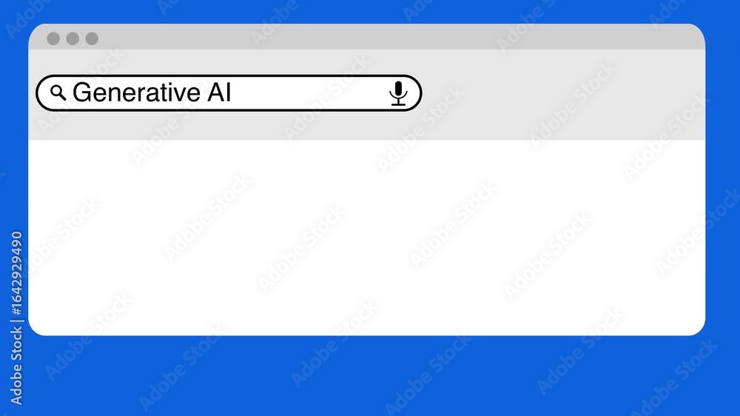This screenshot has width=740, height=416.
Task: Click empty space inside the search bar
Action: (309, 93)
